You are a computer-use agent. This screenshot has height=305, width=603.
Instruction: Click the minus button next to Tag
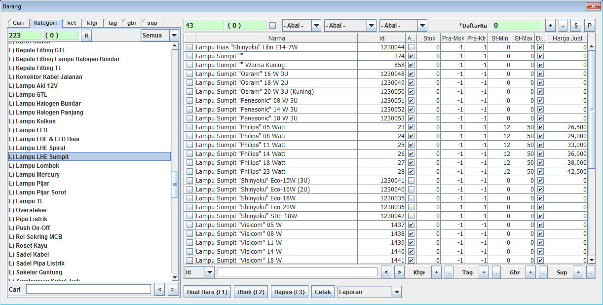pyautogui.click(x=496, y=272)
